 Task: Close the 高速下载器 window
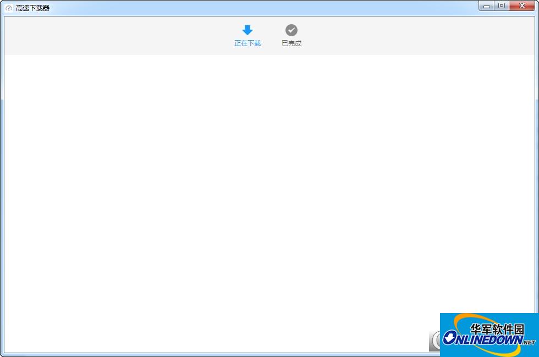point(522,6)
